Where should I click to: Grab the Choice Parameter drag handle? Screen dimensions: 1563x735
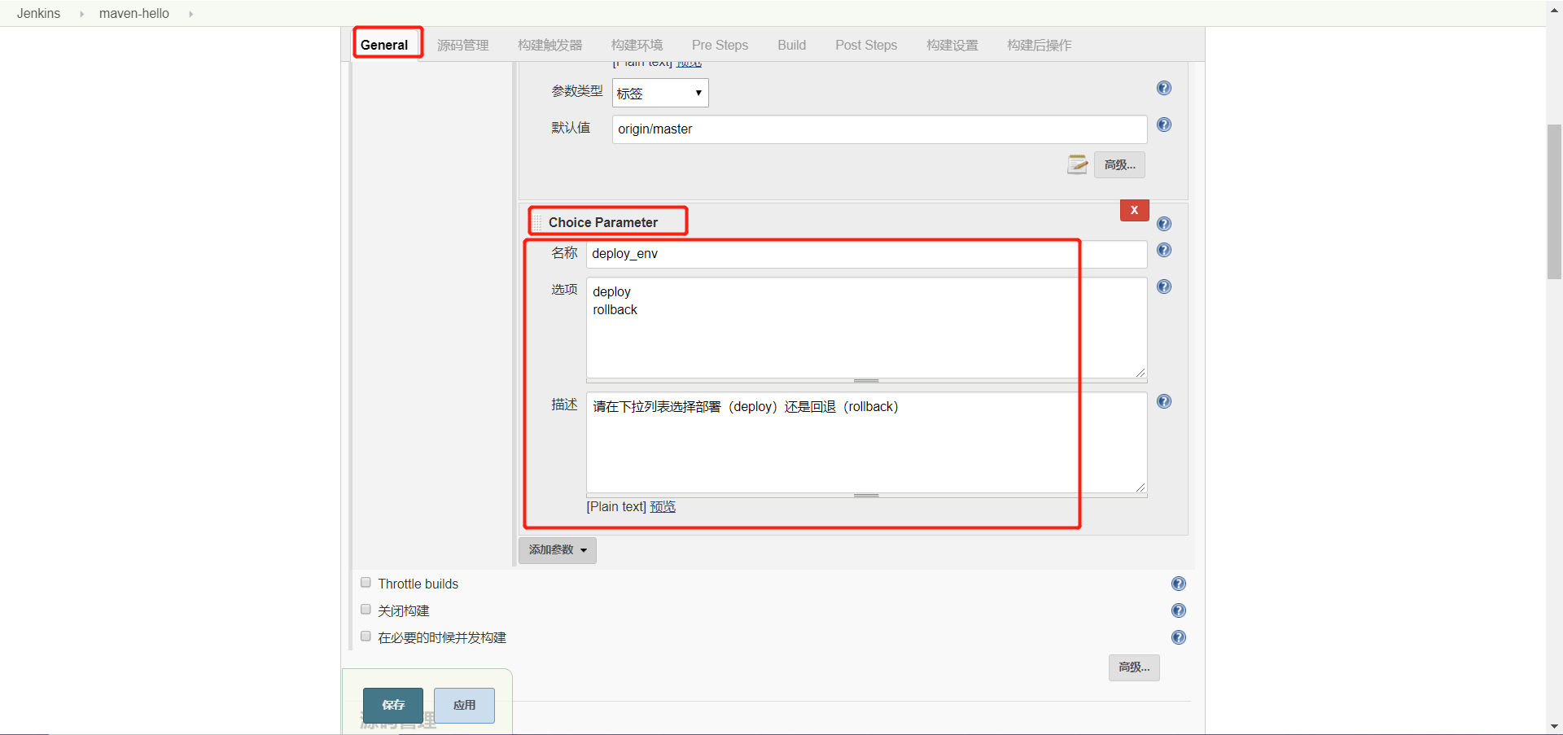(x=537, y=222)
